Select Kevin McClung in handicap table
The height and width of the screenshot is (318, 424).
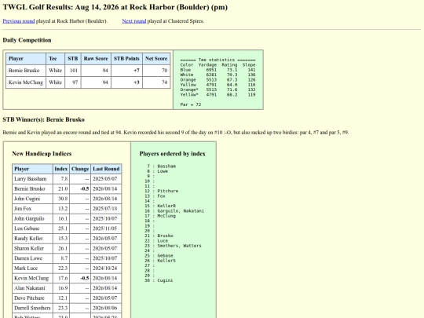[x=31, y=278]
